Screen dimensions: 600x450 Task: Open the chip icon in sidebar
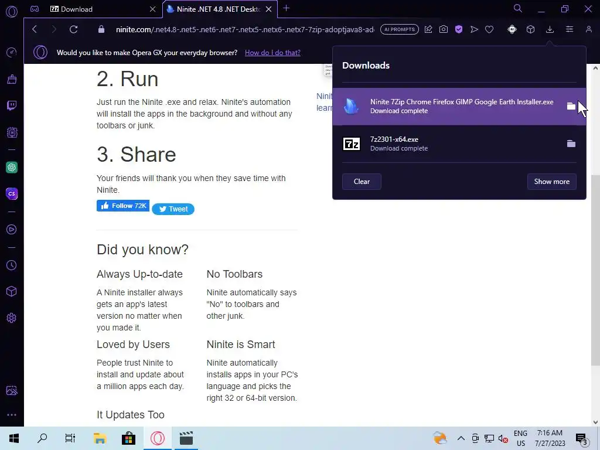pyautogui.click(x=12, y=132)
